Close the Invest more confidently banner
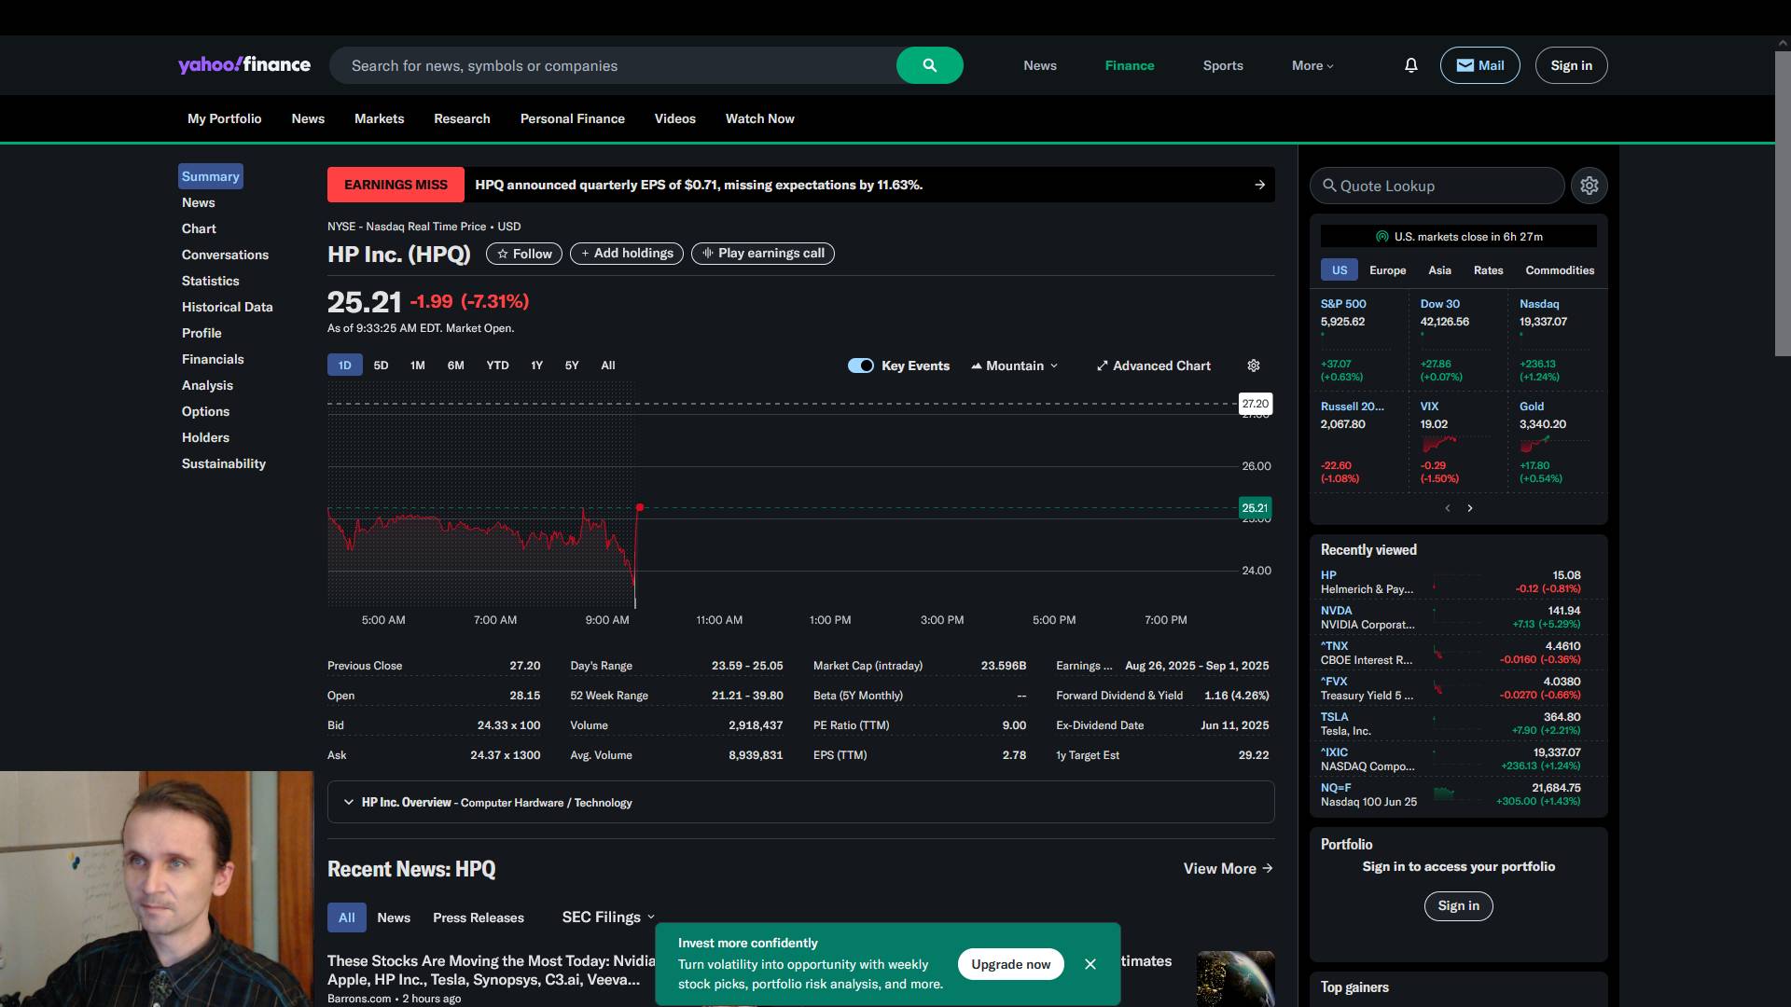1791x1007 pixels. pyautogui.click(x=1090, y=964)
